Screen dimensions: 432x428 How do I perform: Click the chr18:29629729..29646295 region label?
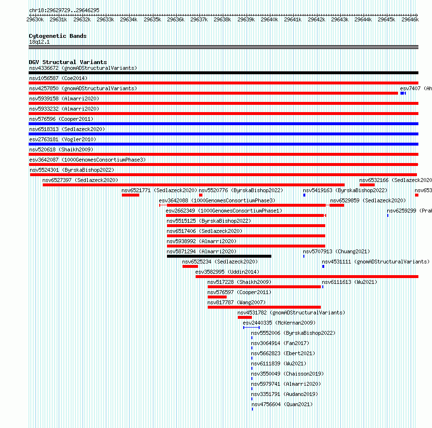64,10
